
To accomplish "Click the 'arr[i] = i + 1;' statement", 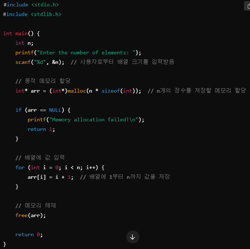I will [x=50, y=177].
